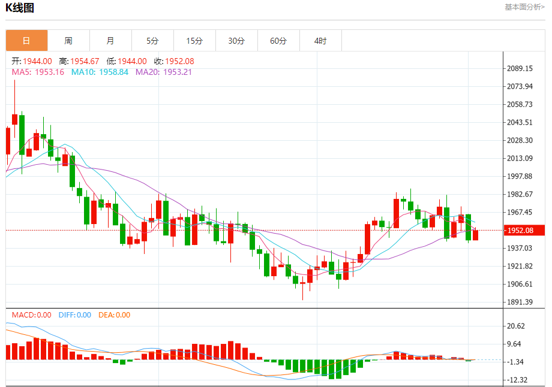Click the last red candlestick on the chart
The height and width of the screenshot is (387, 552).
[476, 235]
